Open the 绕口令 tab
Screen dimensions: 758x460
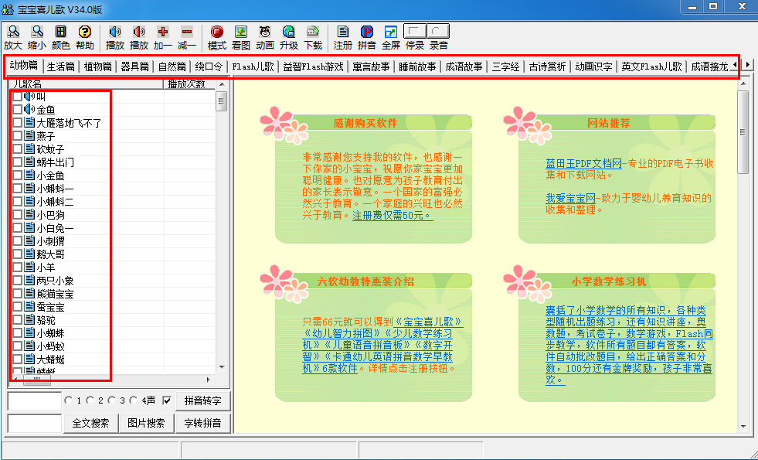tap(209, 66)
